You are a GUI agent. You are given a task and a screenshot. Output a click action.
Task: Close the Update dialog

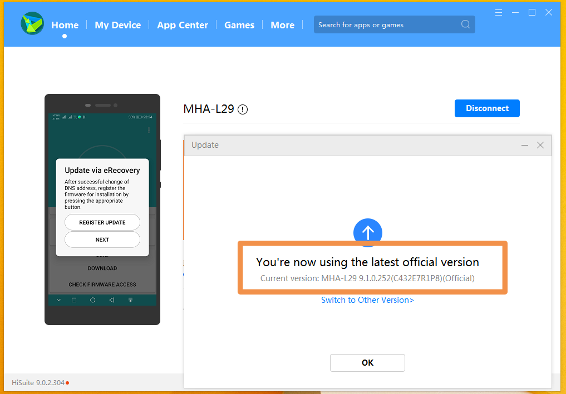pyautogui.click(x=540, y=145)
